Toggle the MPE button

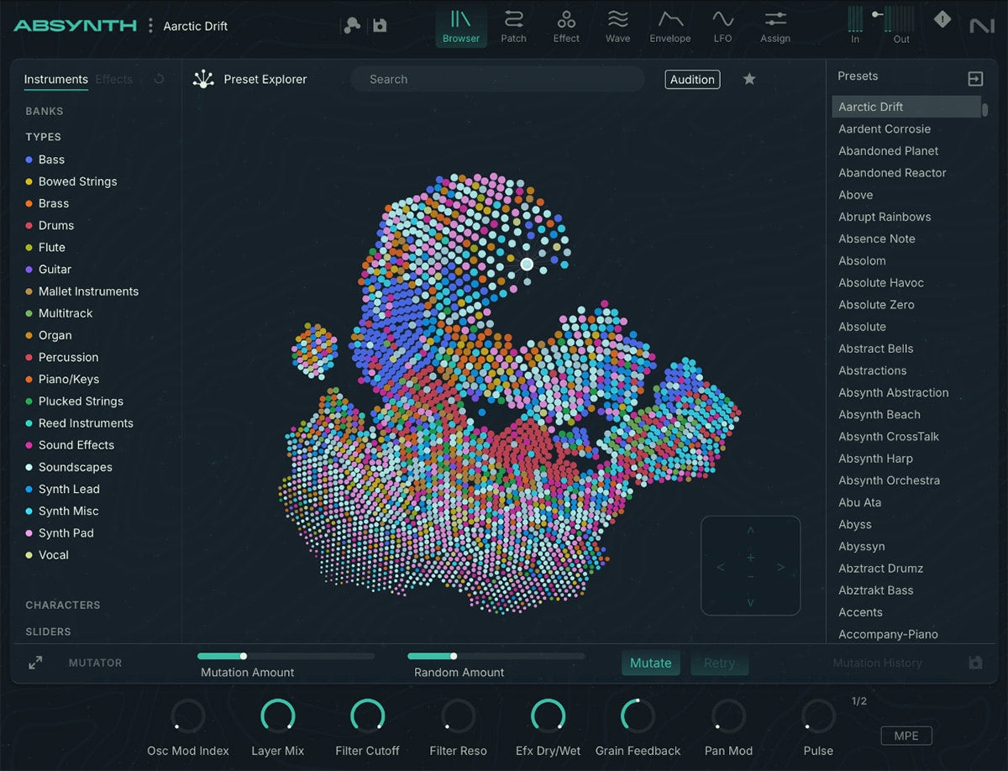click(x=906, y=736)
